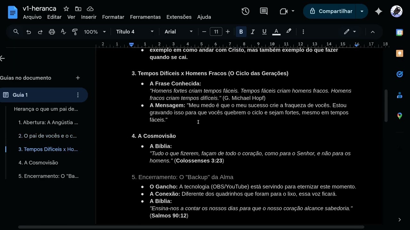Open options for Guia 1 tab

tap(78, 95)
